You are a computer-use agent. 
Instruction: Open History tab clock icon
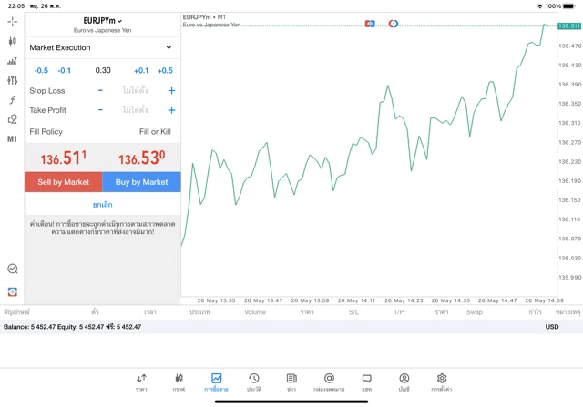253,382
